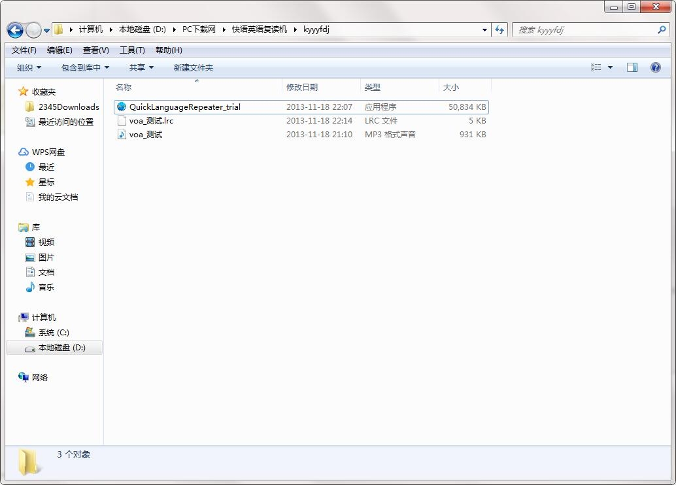Open help with the question mark icon

pos(655,67)
